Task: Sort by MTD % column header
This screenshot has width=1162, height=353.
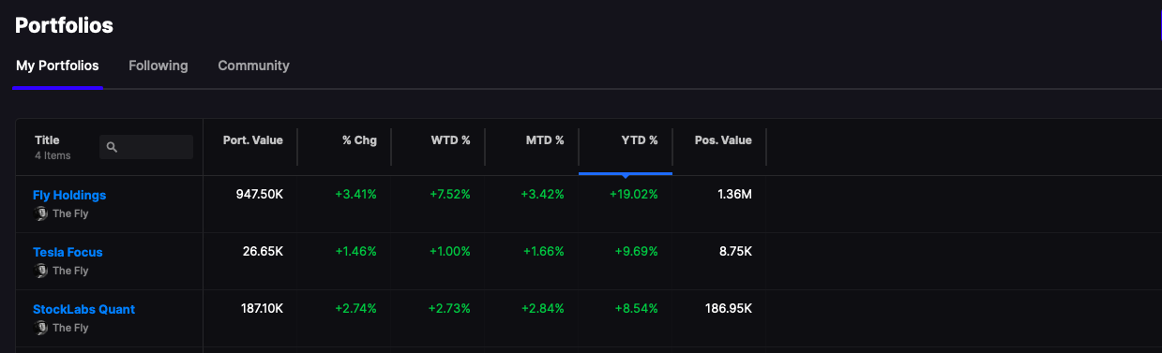Action: coord(545,140)
